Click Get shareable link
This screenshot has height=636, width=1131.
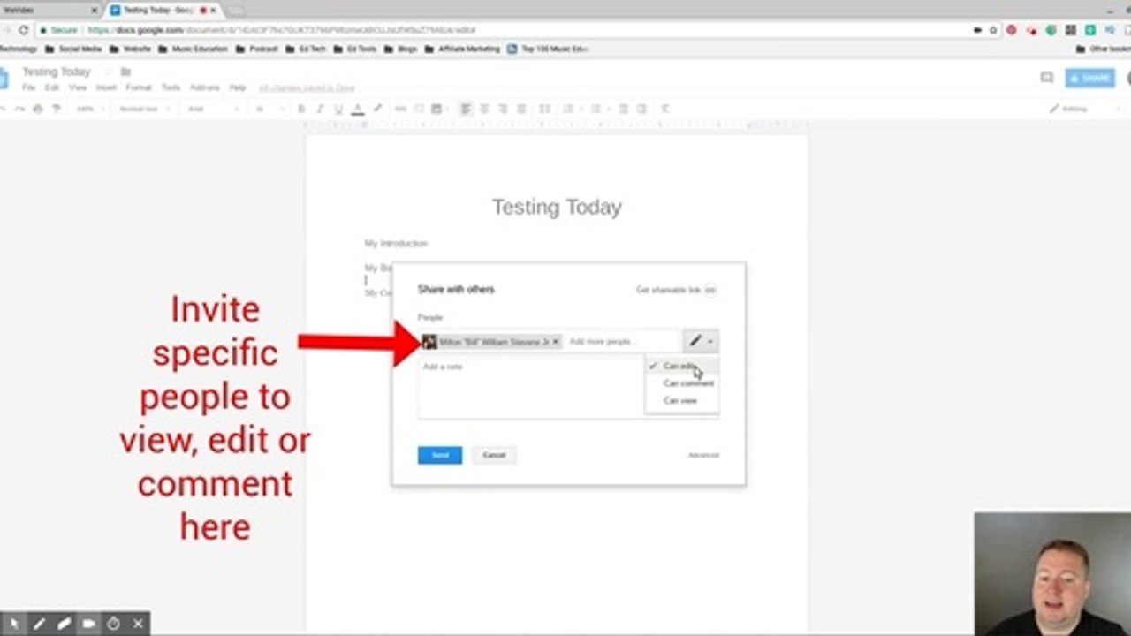tap(676, 290)
